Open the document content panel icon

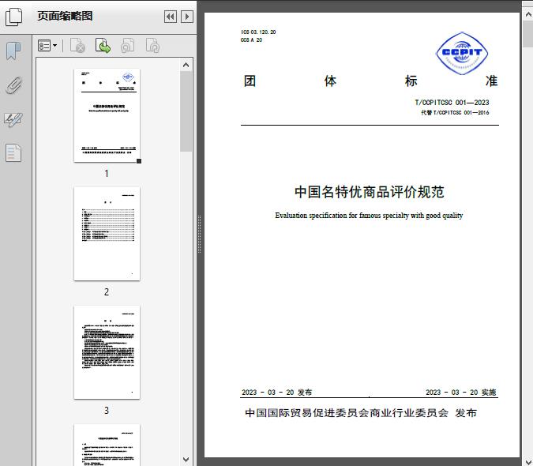click(x=13, y=152)
